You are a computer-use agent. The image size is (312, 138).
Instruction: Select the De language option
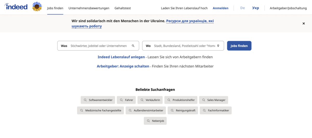242,8
